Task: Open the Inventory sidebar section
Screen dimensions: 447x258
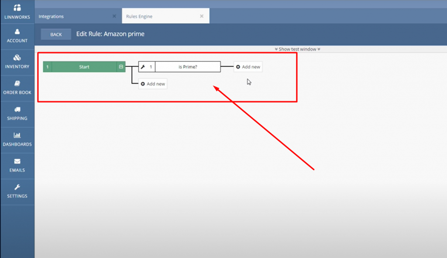Action: 17,62
